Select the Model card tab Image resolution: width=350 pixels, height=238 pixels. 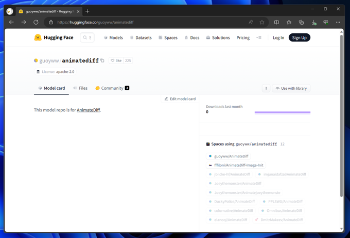[x=51, y=88]
